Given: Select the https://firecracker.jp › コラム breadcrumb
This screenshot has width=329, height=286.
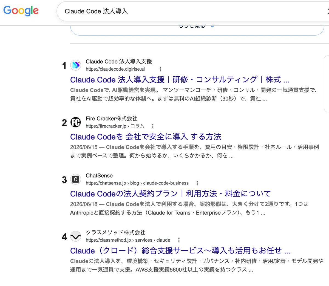Looking at the screenshot, I should point(115,126).
